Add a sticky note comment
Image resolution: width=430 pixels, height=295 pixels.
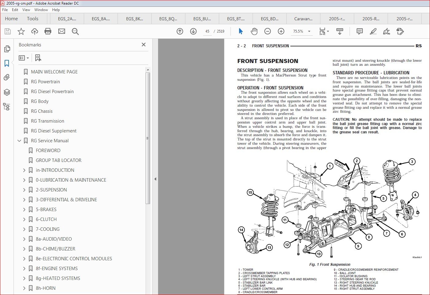click(360, 31)
